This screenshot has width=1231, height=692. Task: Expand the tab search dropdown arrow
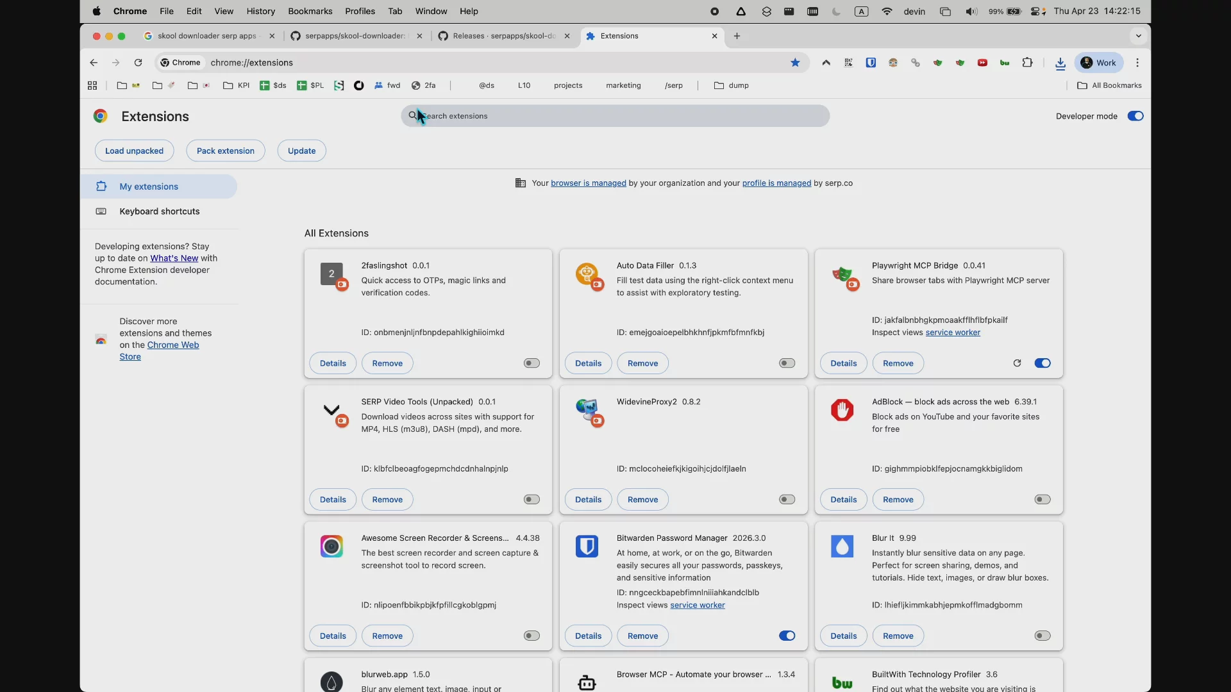(x=1139, y=36)
